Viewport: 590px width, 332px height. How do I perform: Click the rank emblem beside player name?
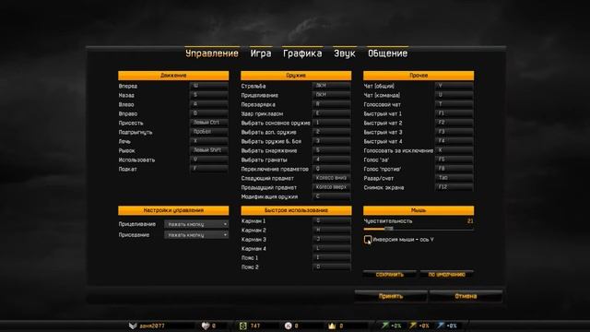(133, 326)
